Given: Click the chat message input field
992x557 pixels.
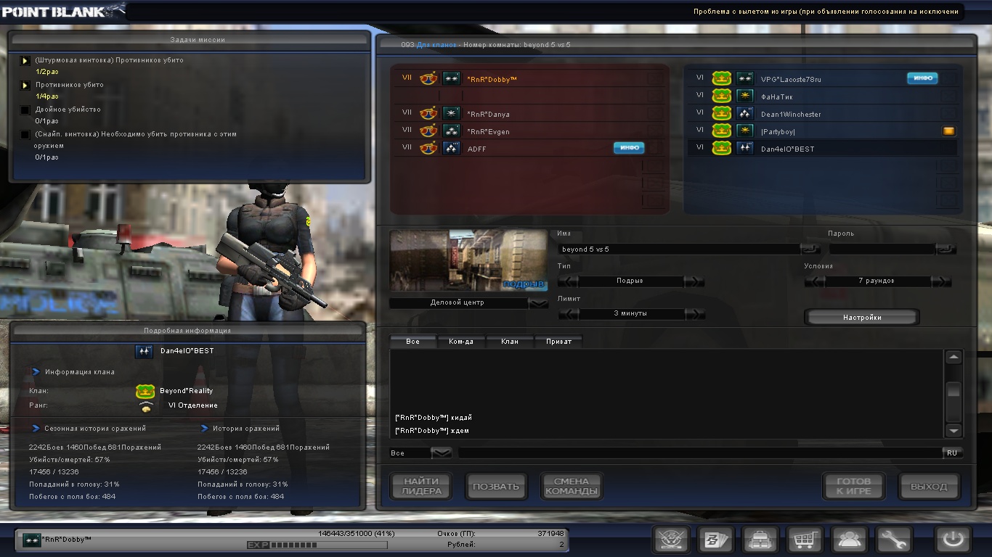Looking at the screenshot, I should [x=699, y=453].
